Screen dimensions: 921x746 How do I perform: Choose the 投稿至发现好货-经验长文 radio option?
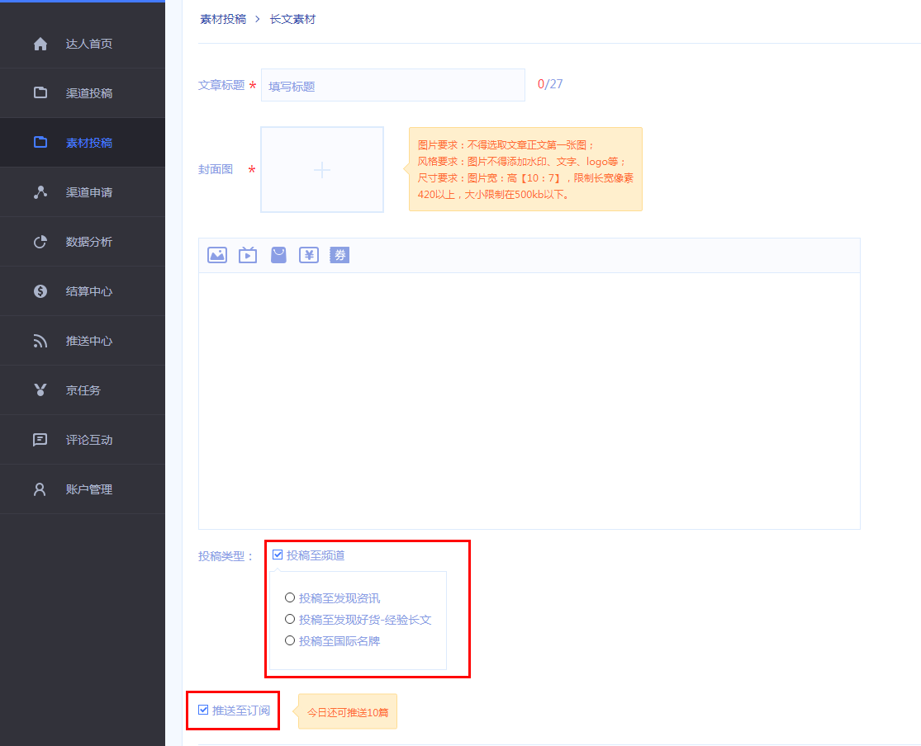pyautogui.click(x=290, y=619)
